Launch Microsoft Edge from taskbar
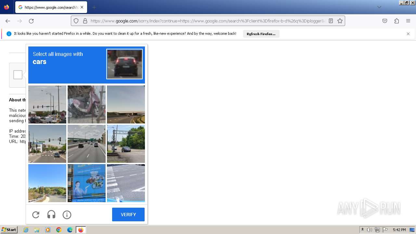 (x=70, y=230)
